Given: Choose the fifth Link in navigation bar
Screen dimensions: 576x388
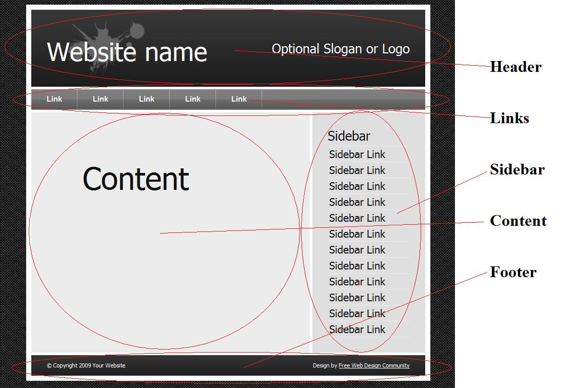Looking at the screenshot, I should (x=239, y=99).
